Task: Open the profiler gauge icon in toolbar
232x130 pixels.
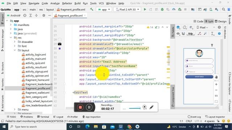Action: click(x=174, y=9)
